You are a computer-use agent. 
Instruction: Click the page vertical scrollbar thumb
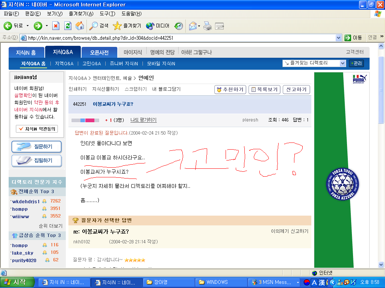(x=381, y=90)
